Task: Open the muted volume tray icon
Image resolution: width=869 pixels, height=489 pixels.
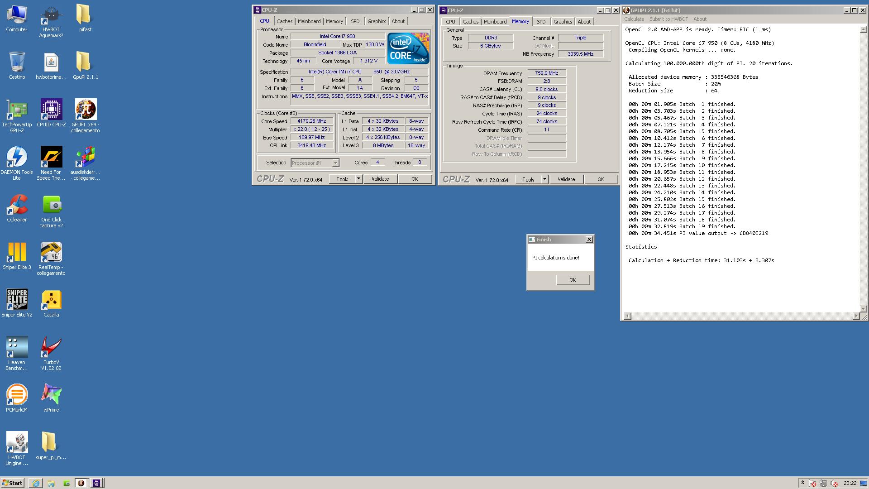Action: pyautogui.click(x=834, y=484)
